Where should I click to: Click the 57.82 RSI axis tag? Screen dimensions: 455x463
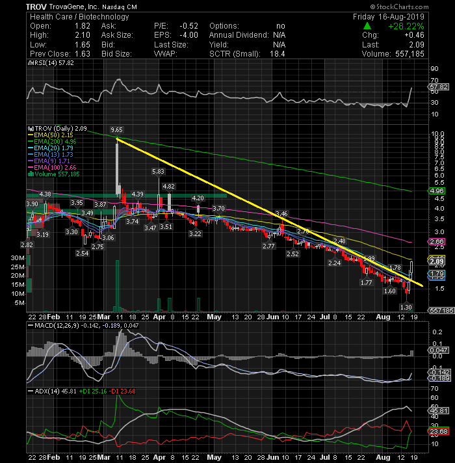coord(439,87)
